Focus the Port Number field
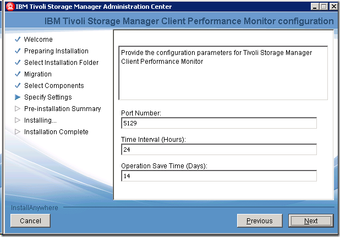340x237 pixels. 218,123
